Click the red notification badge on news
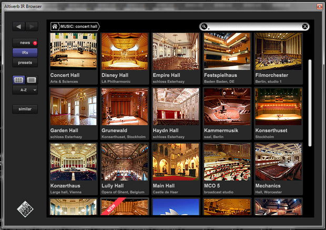This screenshot has width=326, height=230. pos(35,43)
